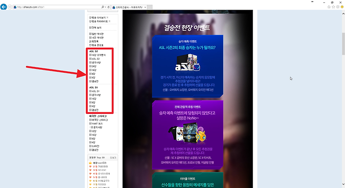The image size is (345, 188).
Task: Open a new tab with the blank tab button
Action: click(149, 7)
